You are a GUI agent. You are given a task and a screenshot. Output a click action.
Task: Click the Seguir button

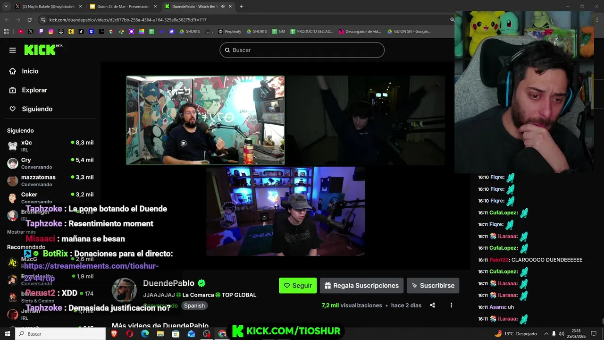[x=298, y=286]
